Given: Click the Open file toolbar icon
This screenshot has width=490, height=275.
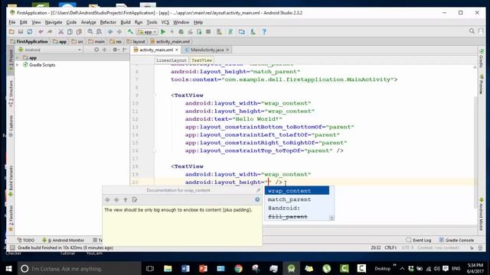Looking at the screenshot, I should click(x=11, y=32).
